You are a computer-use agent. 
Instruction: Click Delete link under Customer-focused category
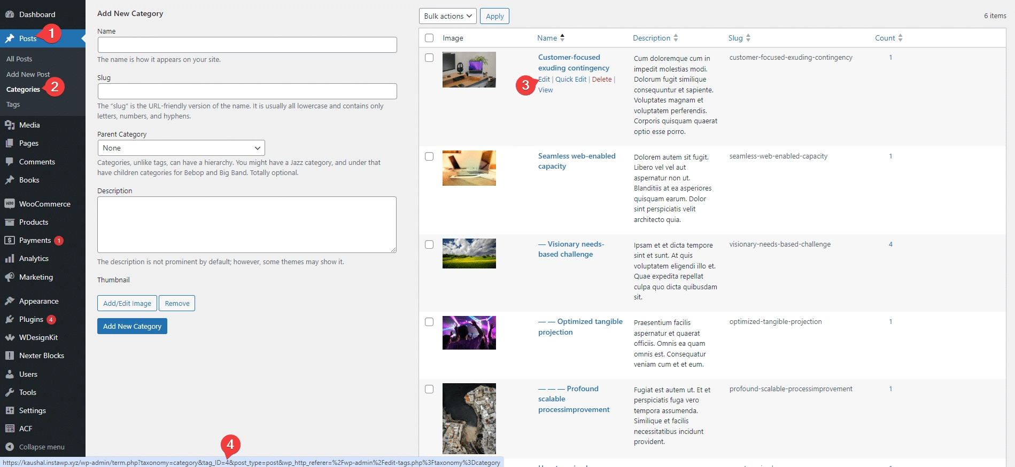(x=602, y=79)
